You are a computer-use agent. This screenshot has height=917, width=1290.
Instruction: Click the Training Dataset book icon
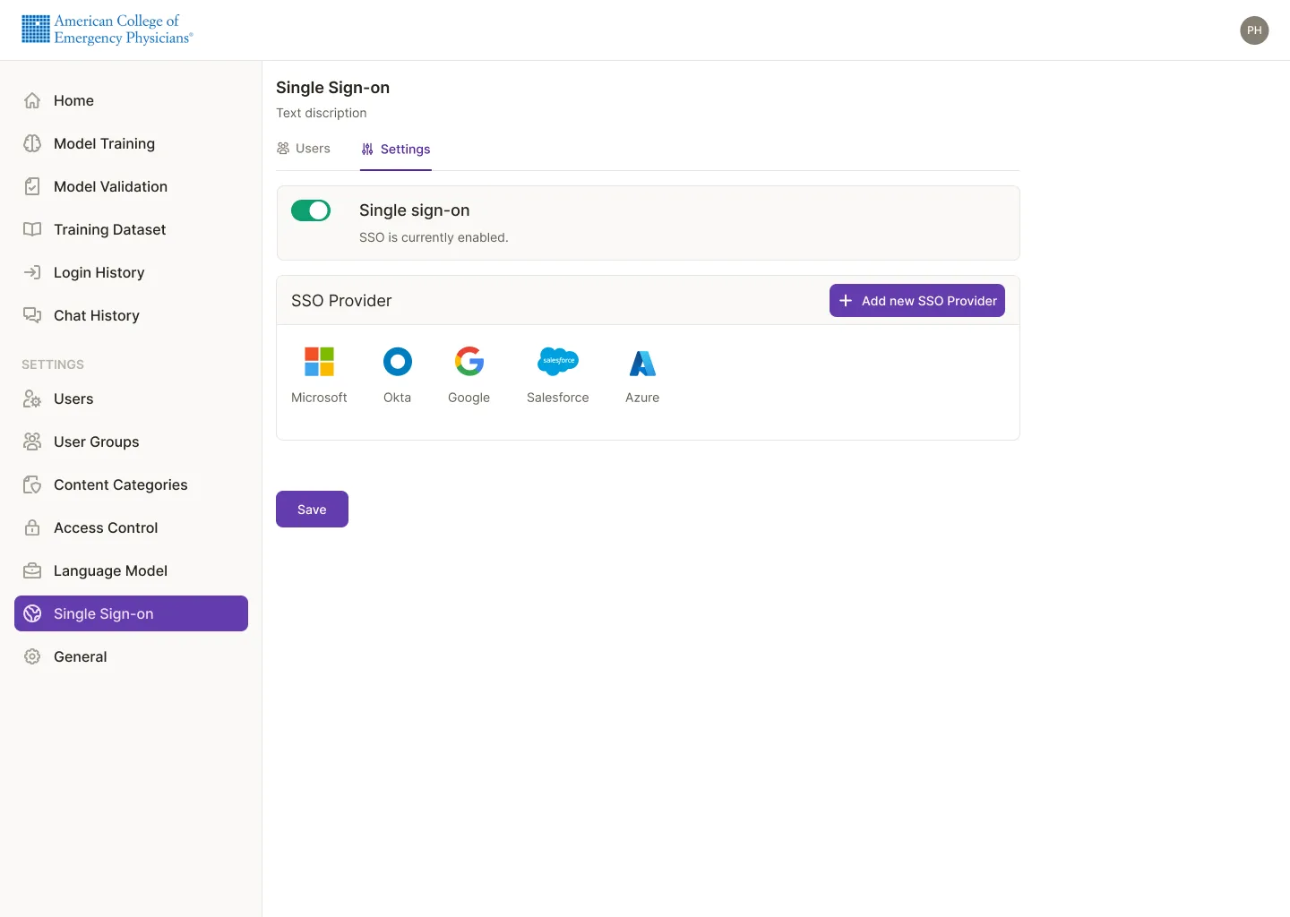pos(32,229)
